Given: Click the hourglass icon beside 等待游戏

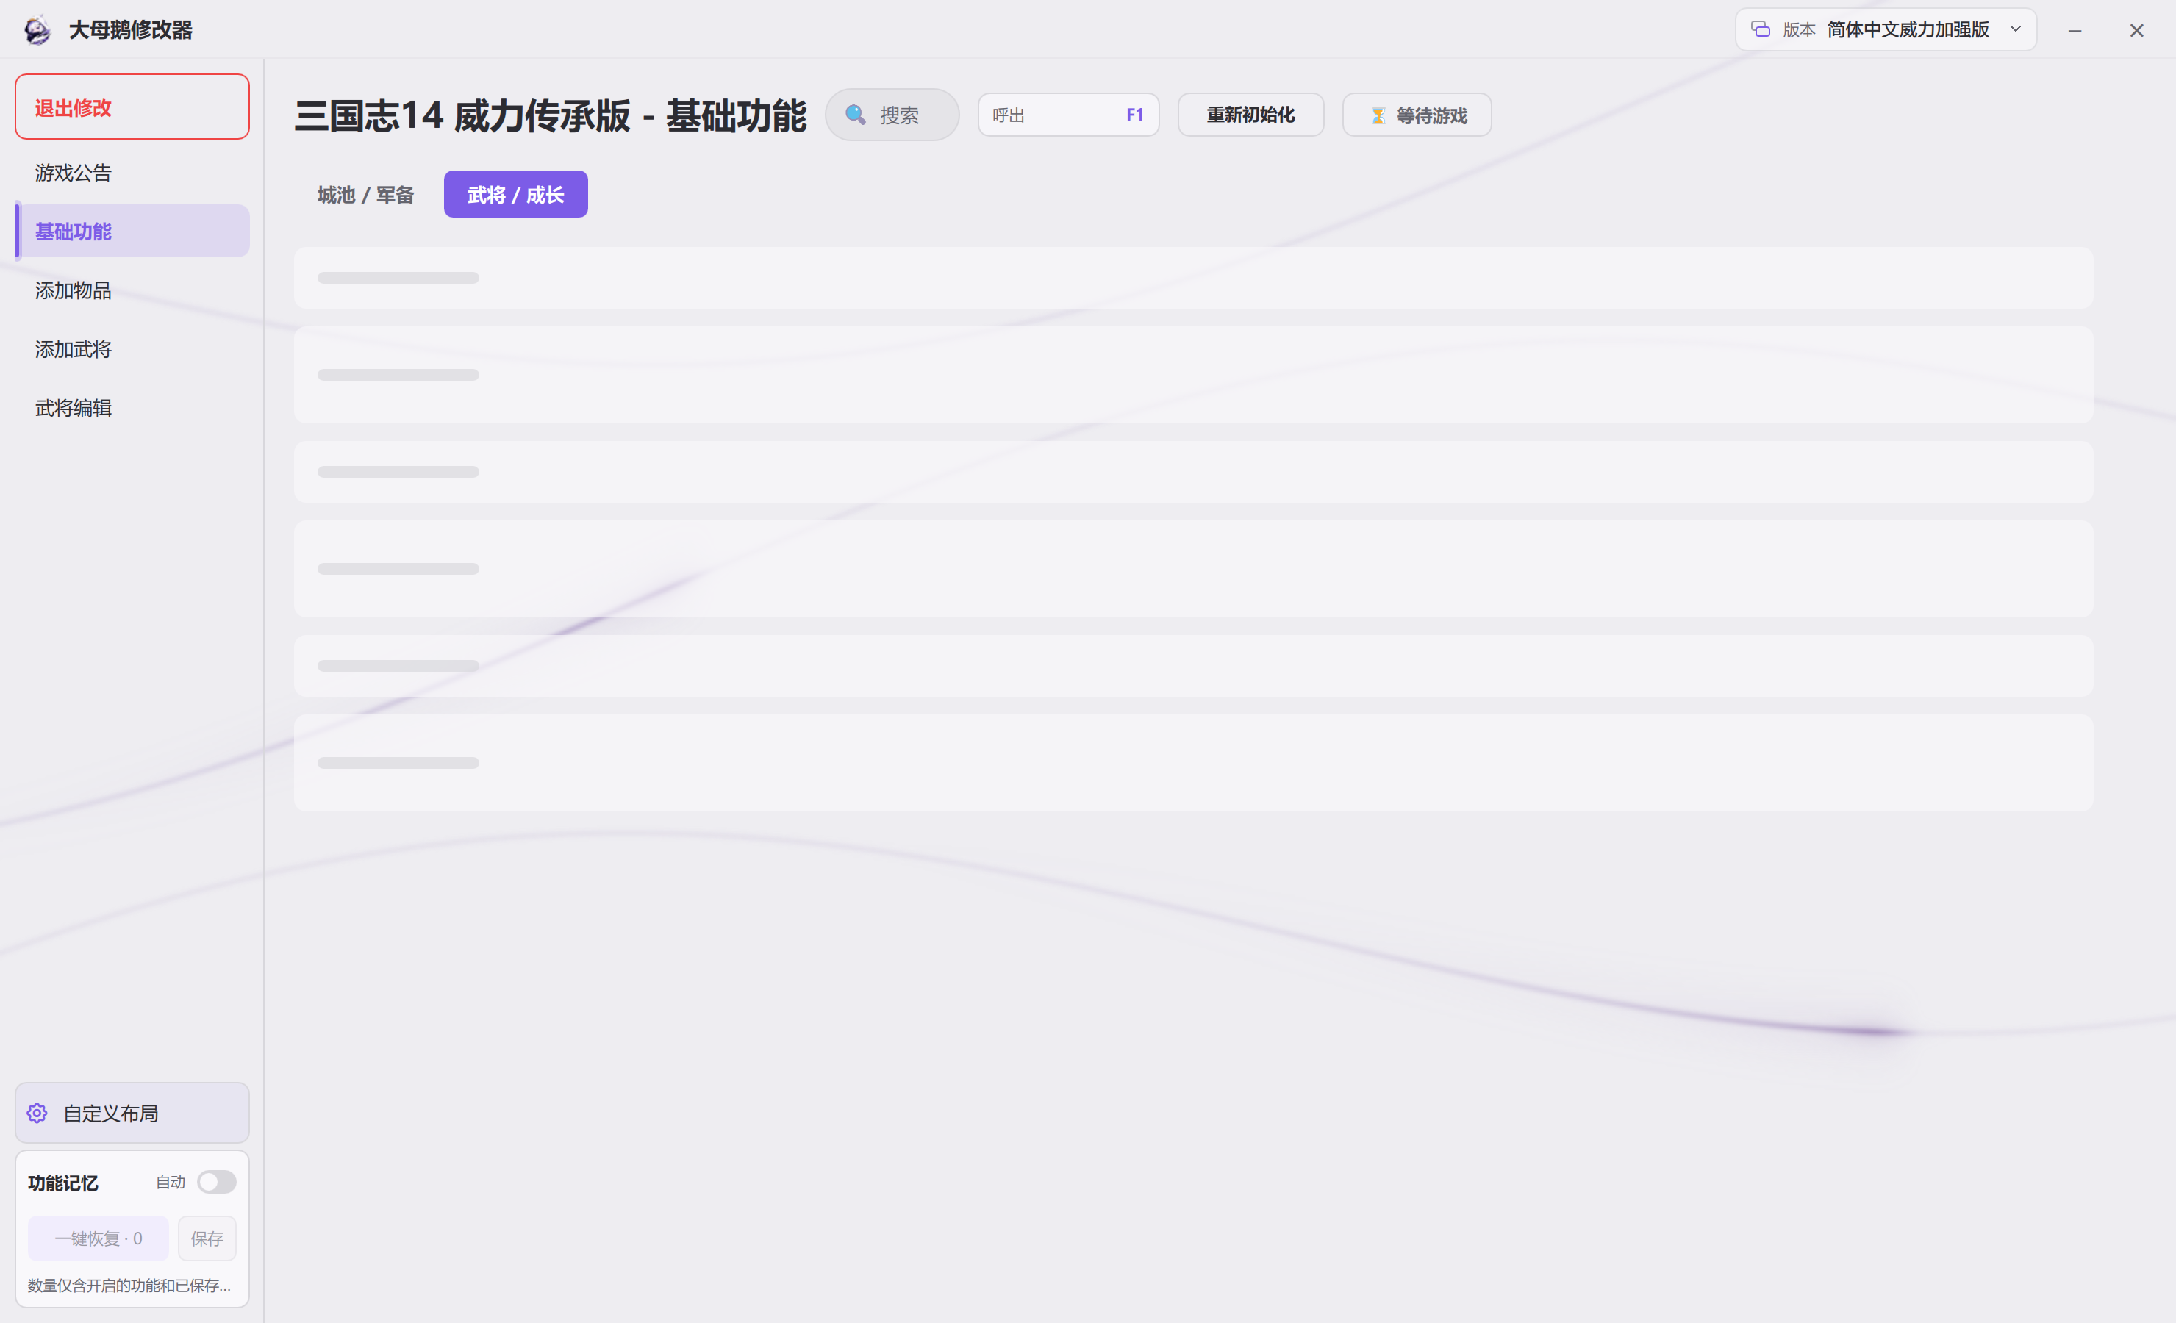Looking at the screenshot, I should [x=1378, y=115].
